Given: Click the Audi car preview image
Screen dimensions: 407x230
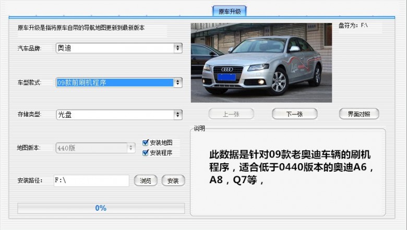Looking at the screenshot, I should (261, 63).
